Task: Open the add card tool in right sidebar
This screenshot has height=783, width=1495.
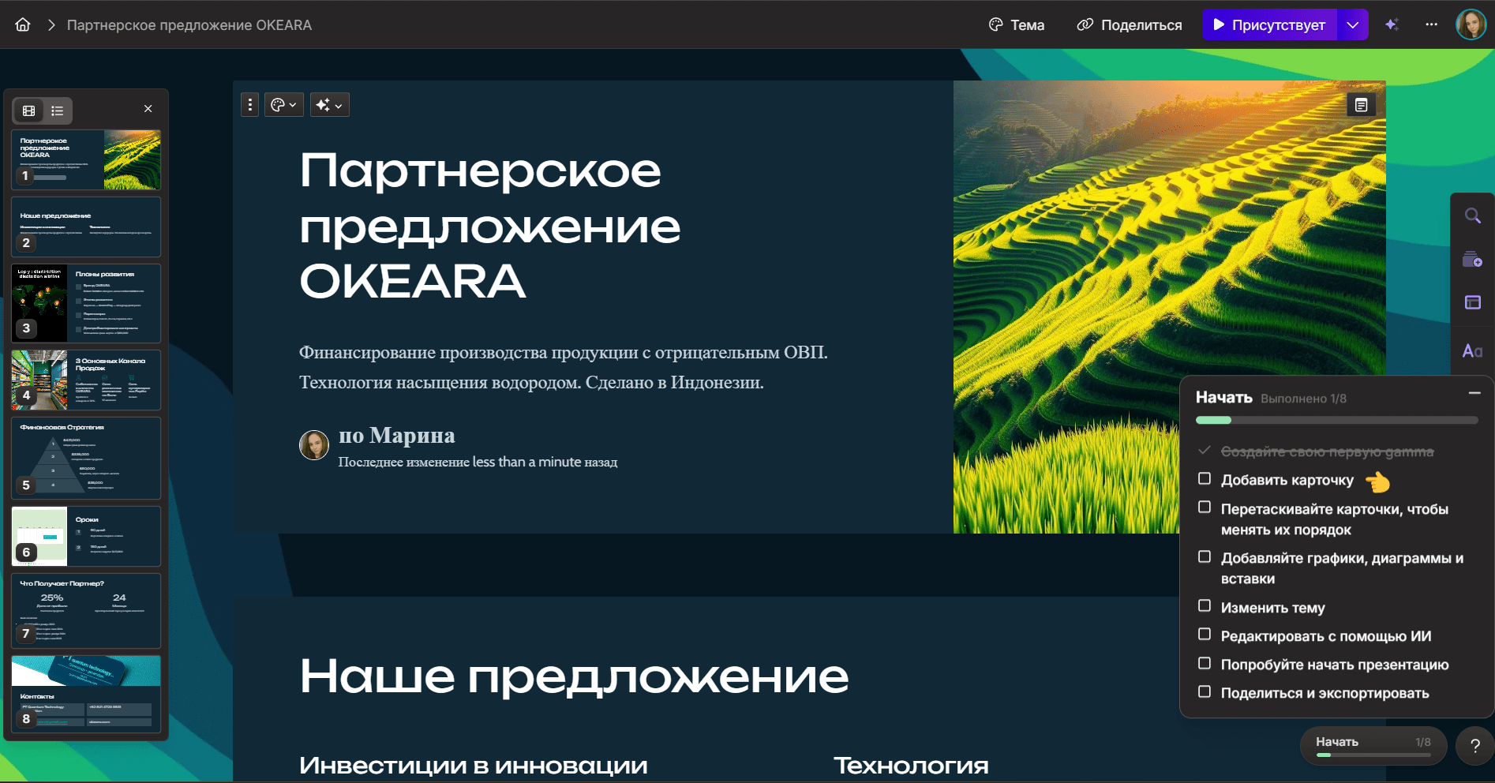Action: pyautogui.click(x=1473, y=259)
